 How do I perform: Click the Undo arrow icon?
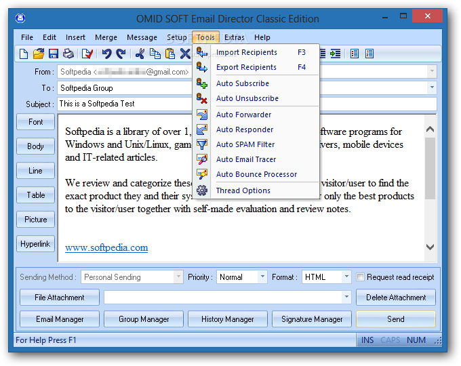(x=106, y=54)
